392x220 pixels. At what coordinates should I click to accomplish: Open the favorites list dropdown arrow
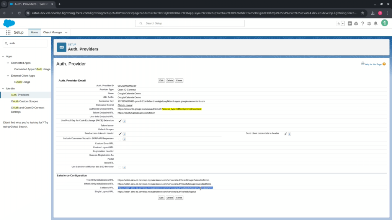coord(343,23)
